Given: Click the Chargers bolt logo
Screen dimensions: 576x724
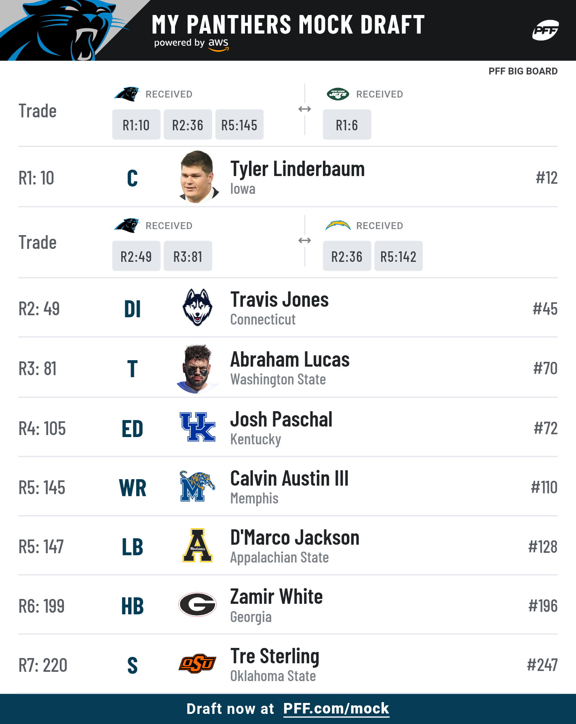Looking at the screenshot, I should 338,225.
